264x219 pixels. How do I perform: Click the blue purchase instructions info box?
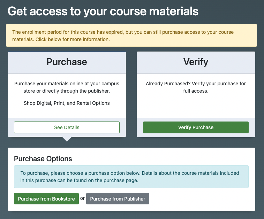[x=131, y=177]
